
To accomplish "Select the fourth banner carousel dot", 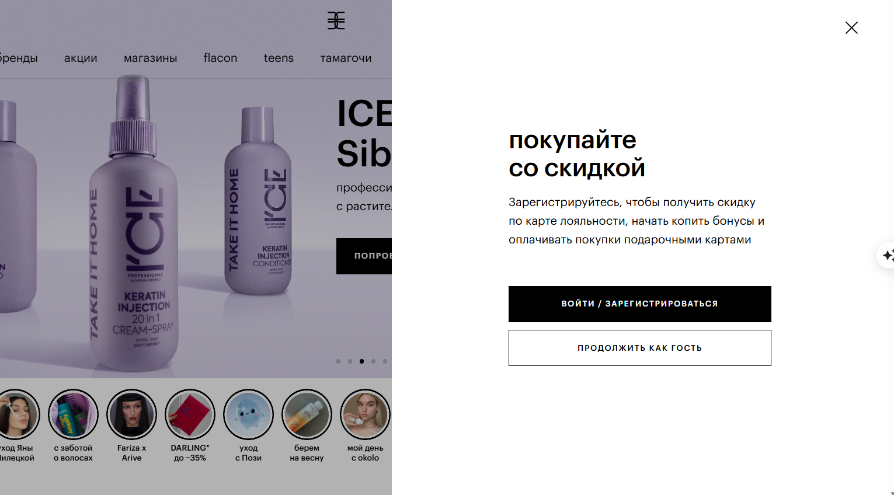I will [x=373, y=361].
